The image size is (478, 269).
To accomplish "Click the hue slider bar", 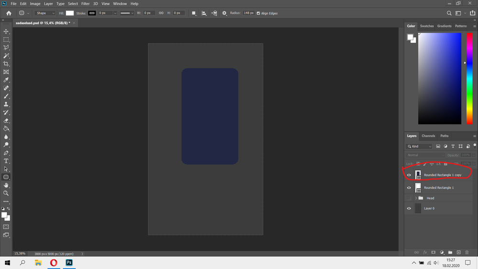I will [469, 78].
